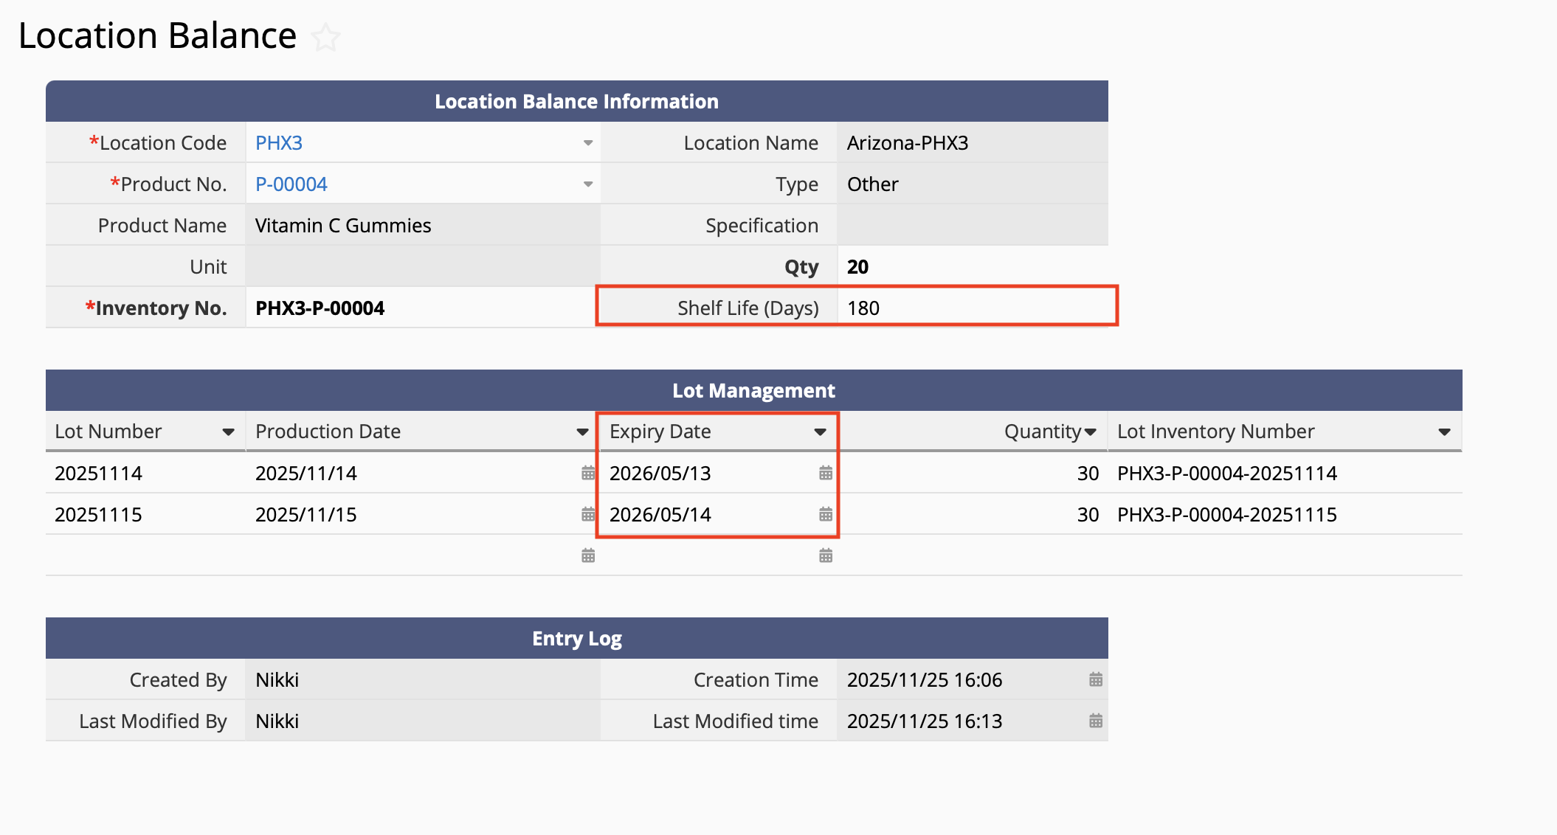Open calendar for 2026/05/14 expiry date

pos(825,514)
